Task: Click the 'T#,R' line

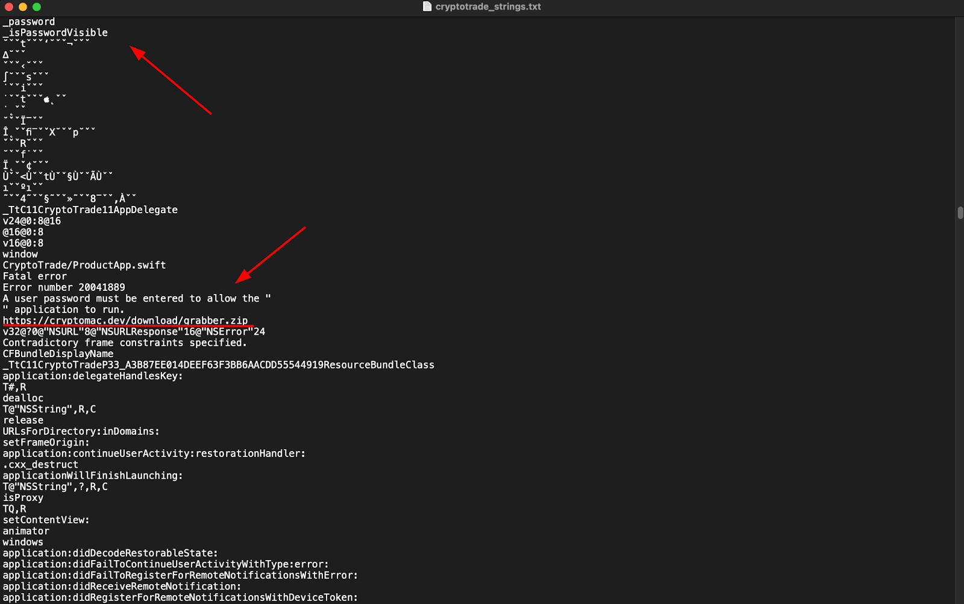Action: pos(14,387)
